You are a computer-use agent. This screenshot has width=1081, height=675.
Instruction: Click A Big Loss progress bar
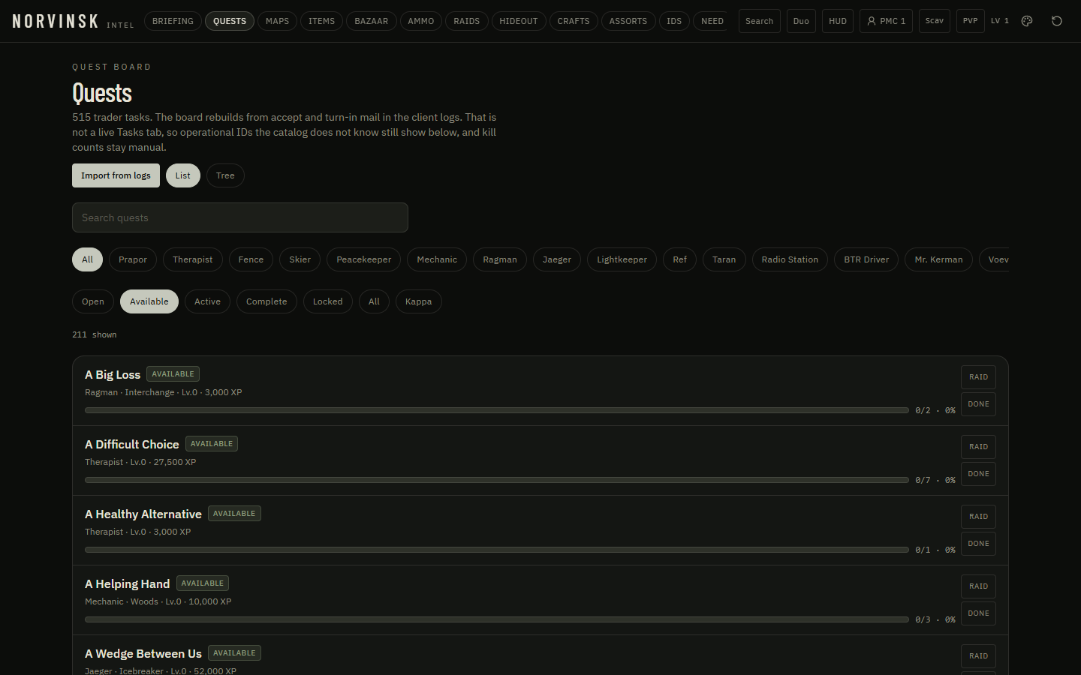[x=497, y=410]
